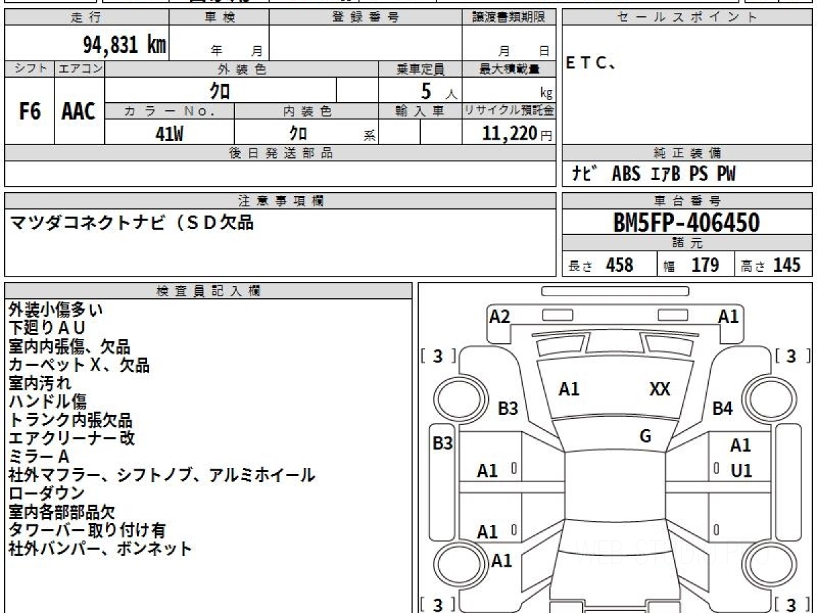Select the U1 dent mark on the diagram
Image resolution: width=817 pixels, height=613 pixels.
pyautogui.click(x=741, y=471)
